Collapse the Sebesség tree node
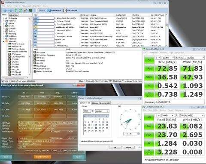This screenshot has height=164, width=206. coord(3,41)
